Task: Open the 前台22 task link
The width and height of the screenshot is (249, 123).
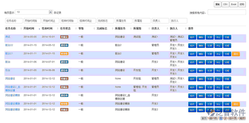Action: [x=9, y=45]
